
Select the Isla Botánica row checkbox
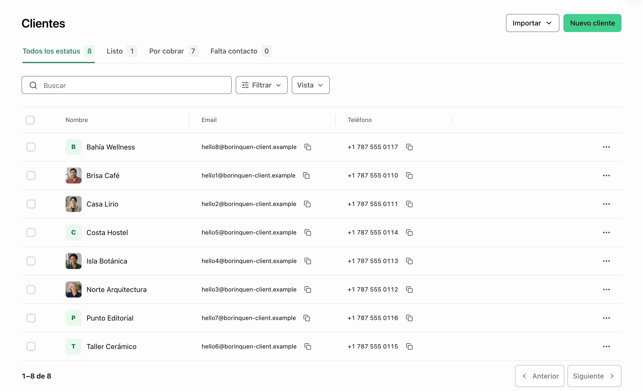(31, 261)
